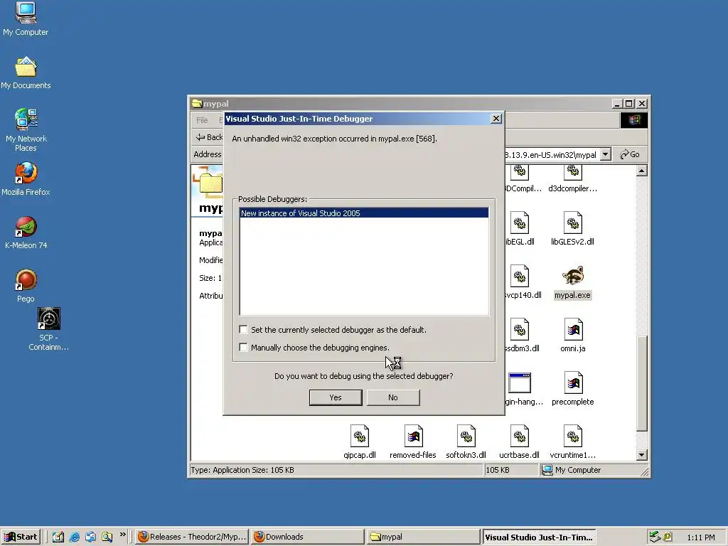The width and height of the screenshot is (728, 546).
Task: Open File menu in mypal window
Action: point(202,120)
